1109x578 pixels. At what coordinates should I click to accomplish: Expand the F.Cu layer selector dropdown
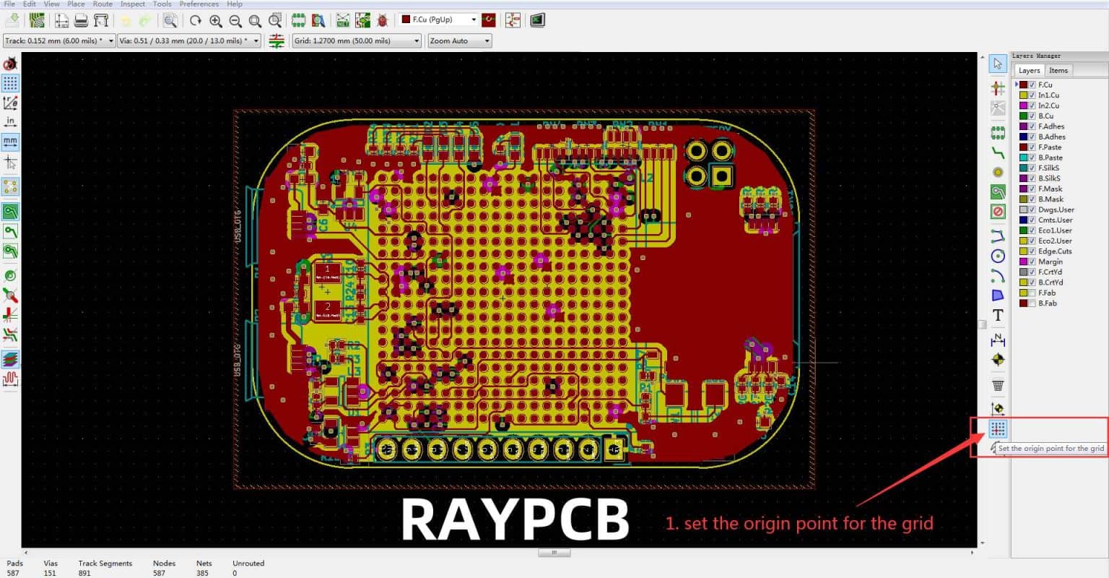(473, 20)
